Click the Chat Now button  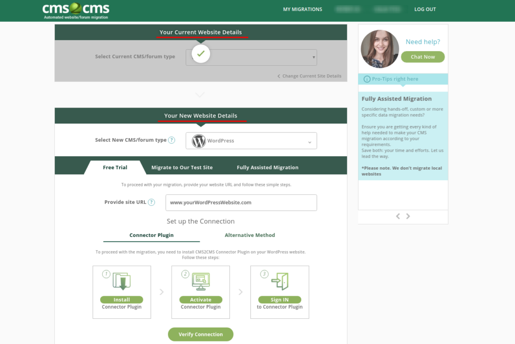click(422, 57)
